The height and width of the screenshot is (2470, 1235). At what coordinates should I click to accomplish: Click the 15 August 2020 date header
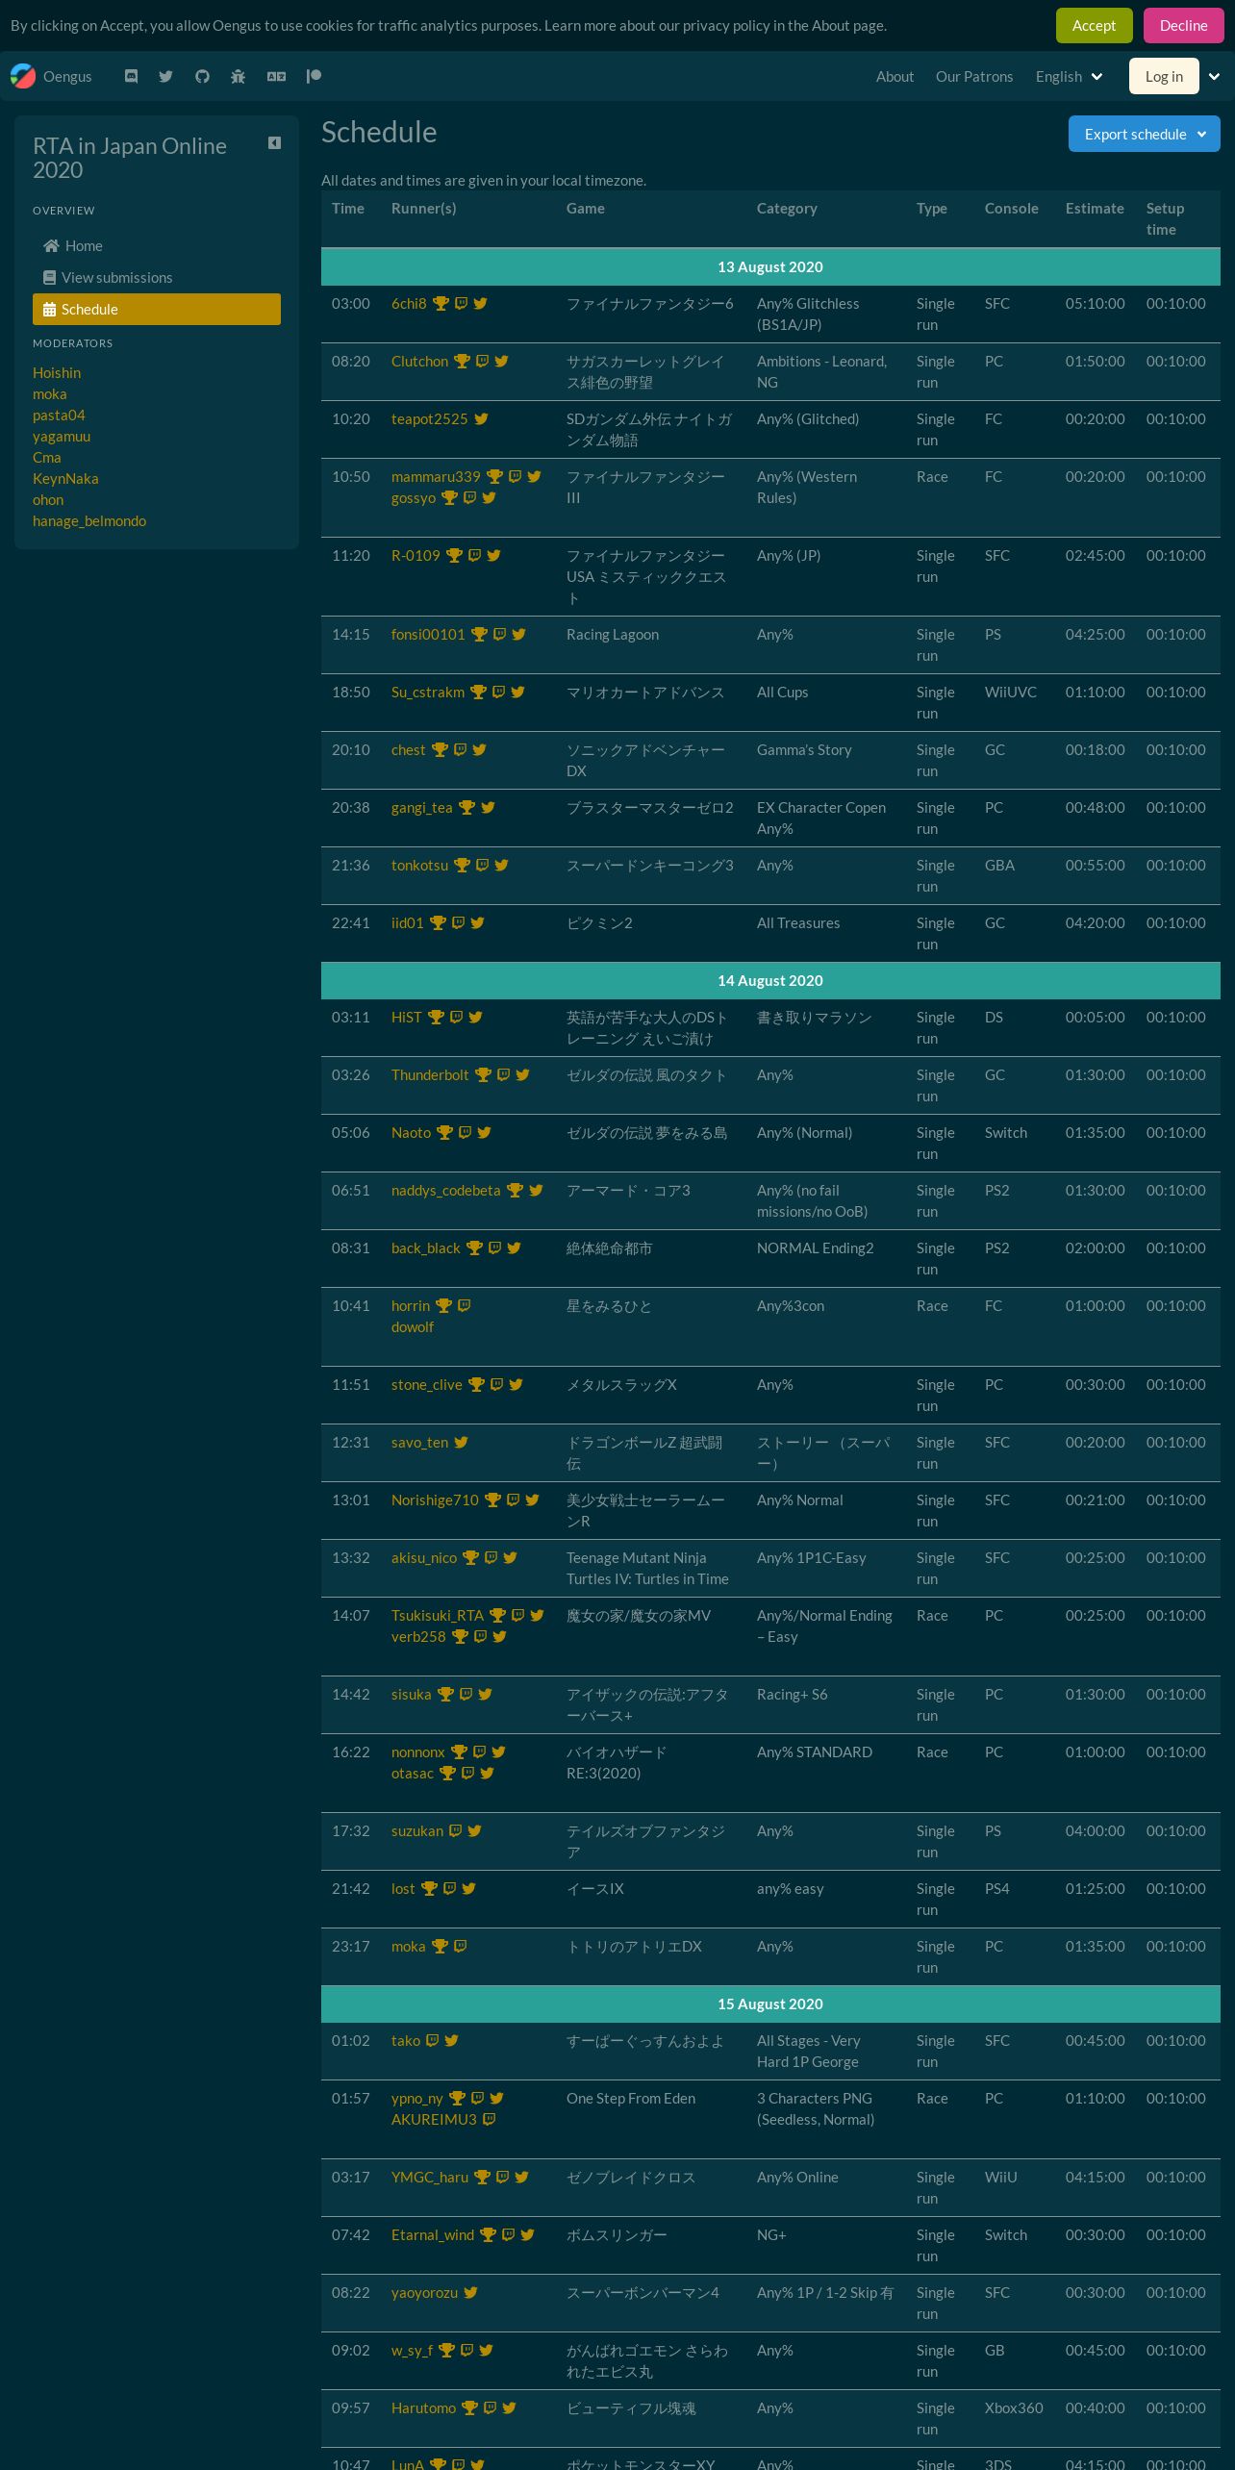[770, 2004]
